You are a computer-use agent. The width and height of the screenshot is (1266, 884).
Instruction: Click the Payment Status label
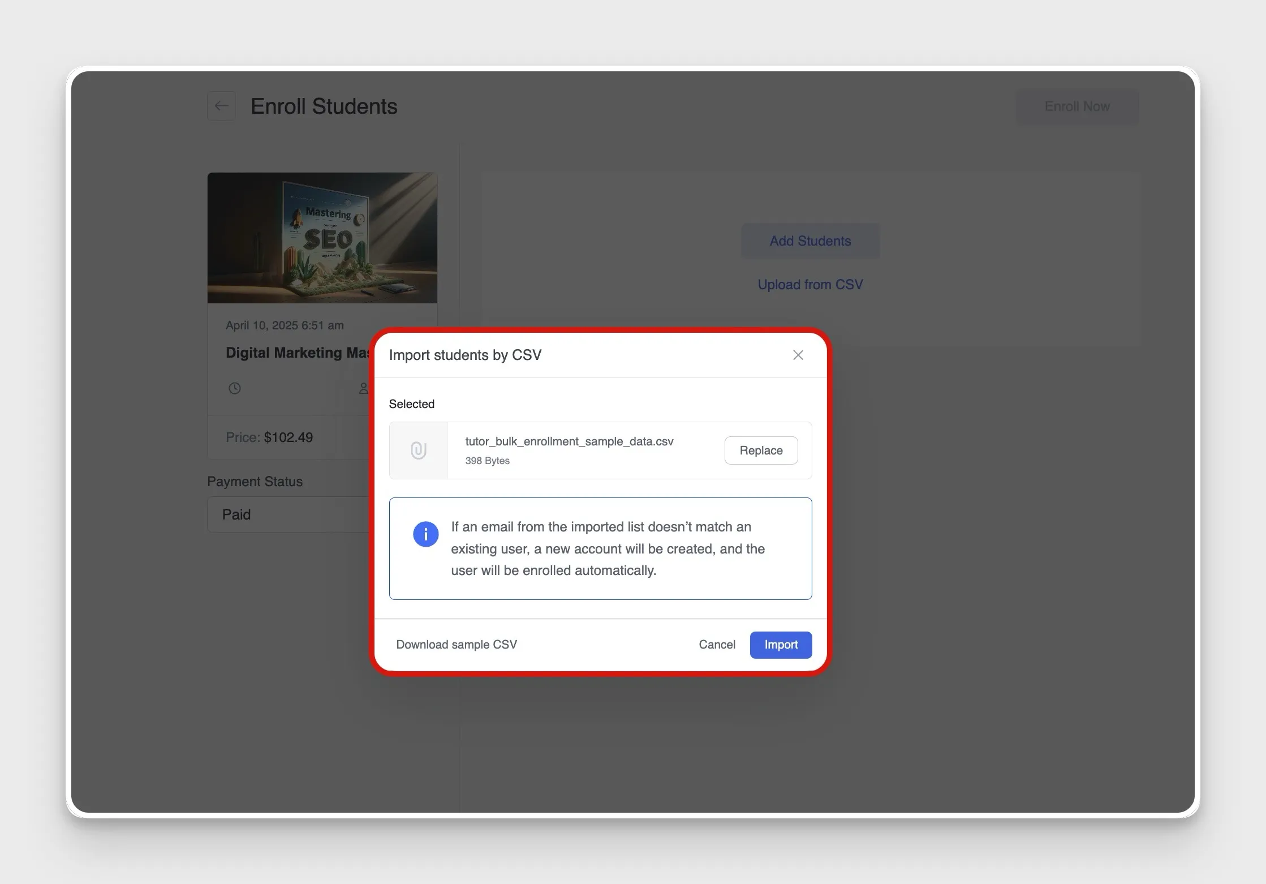255,482
